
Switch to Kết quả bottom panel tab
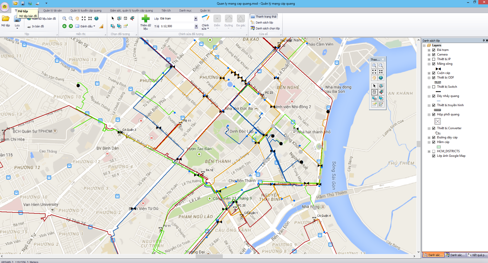[x=477, y=255]
